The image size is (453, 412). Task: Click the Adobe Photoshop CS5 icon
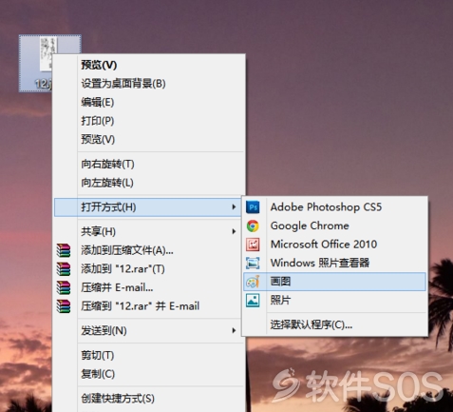pos(253,207)
